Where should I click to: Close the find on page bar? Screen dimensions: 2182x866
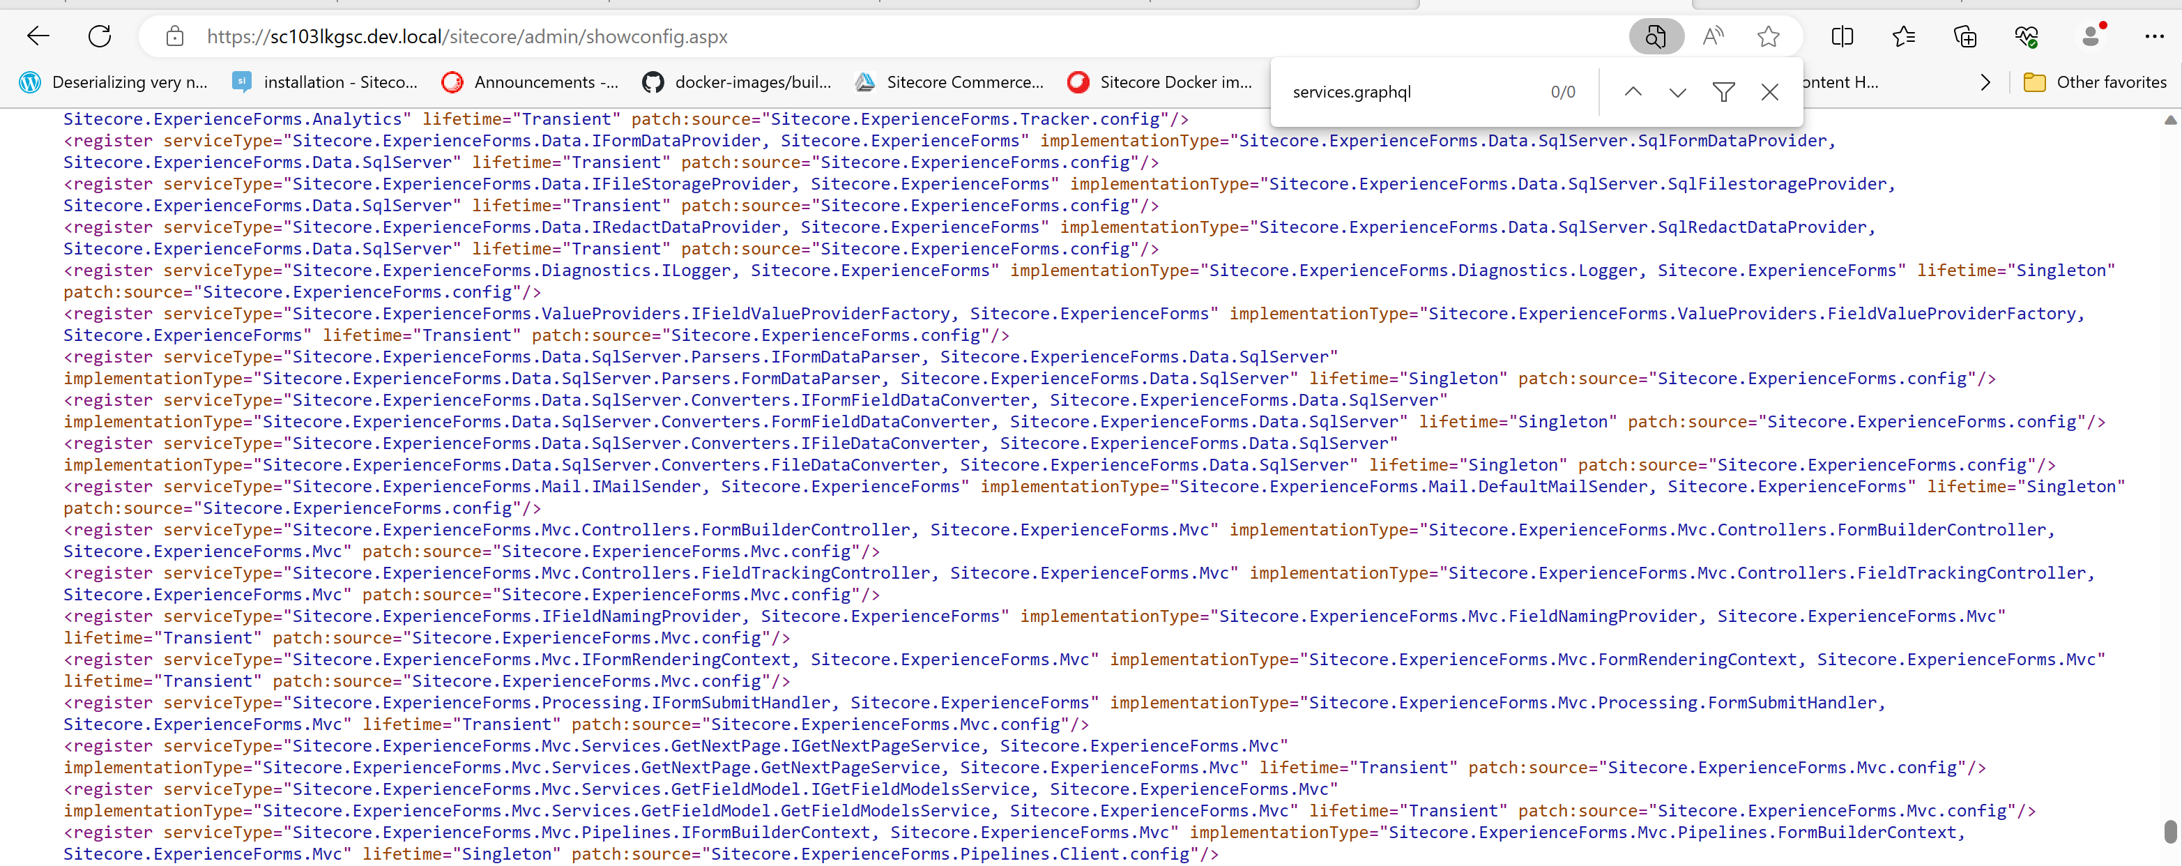coord(1769,91)
